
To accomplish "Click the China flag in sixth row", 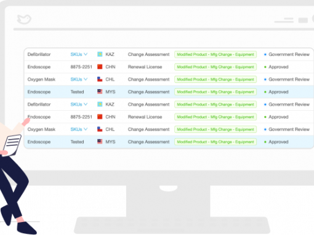I will [x=100, y=117].
